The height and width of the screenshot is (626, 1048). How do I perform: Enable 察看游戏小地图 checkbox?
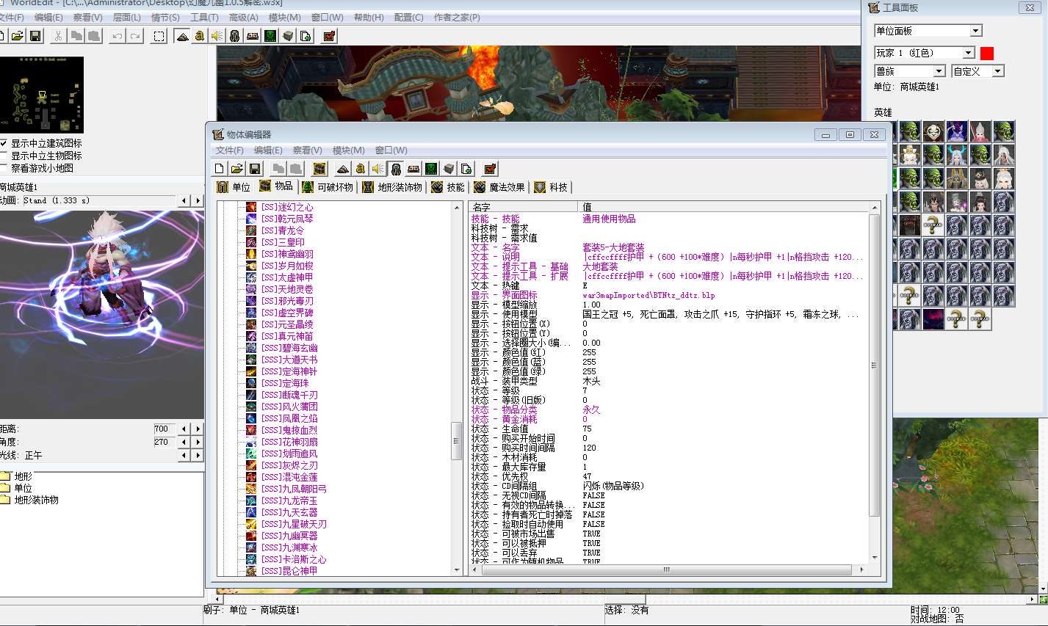[x=4, y=168]
